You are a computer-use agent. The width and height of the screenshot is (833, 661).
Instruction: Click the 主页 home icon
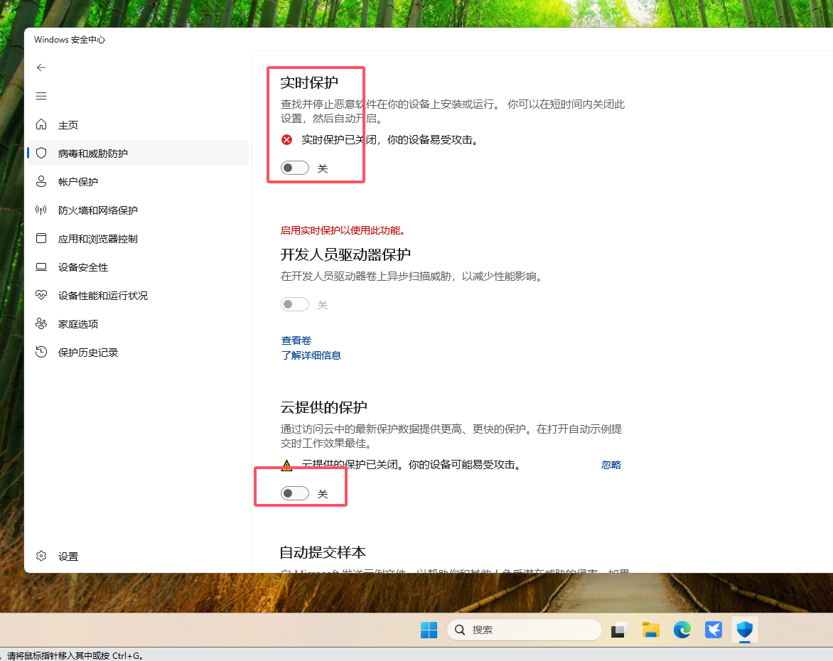coord(41,125)
